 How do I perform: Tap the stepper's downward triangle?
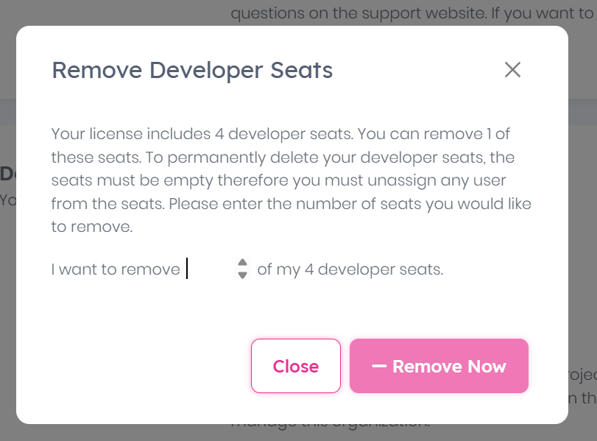coord(242,275)
